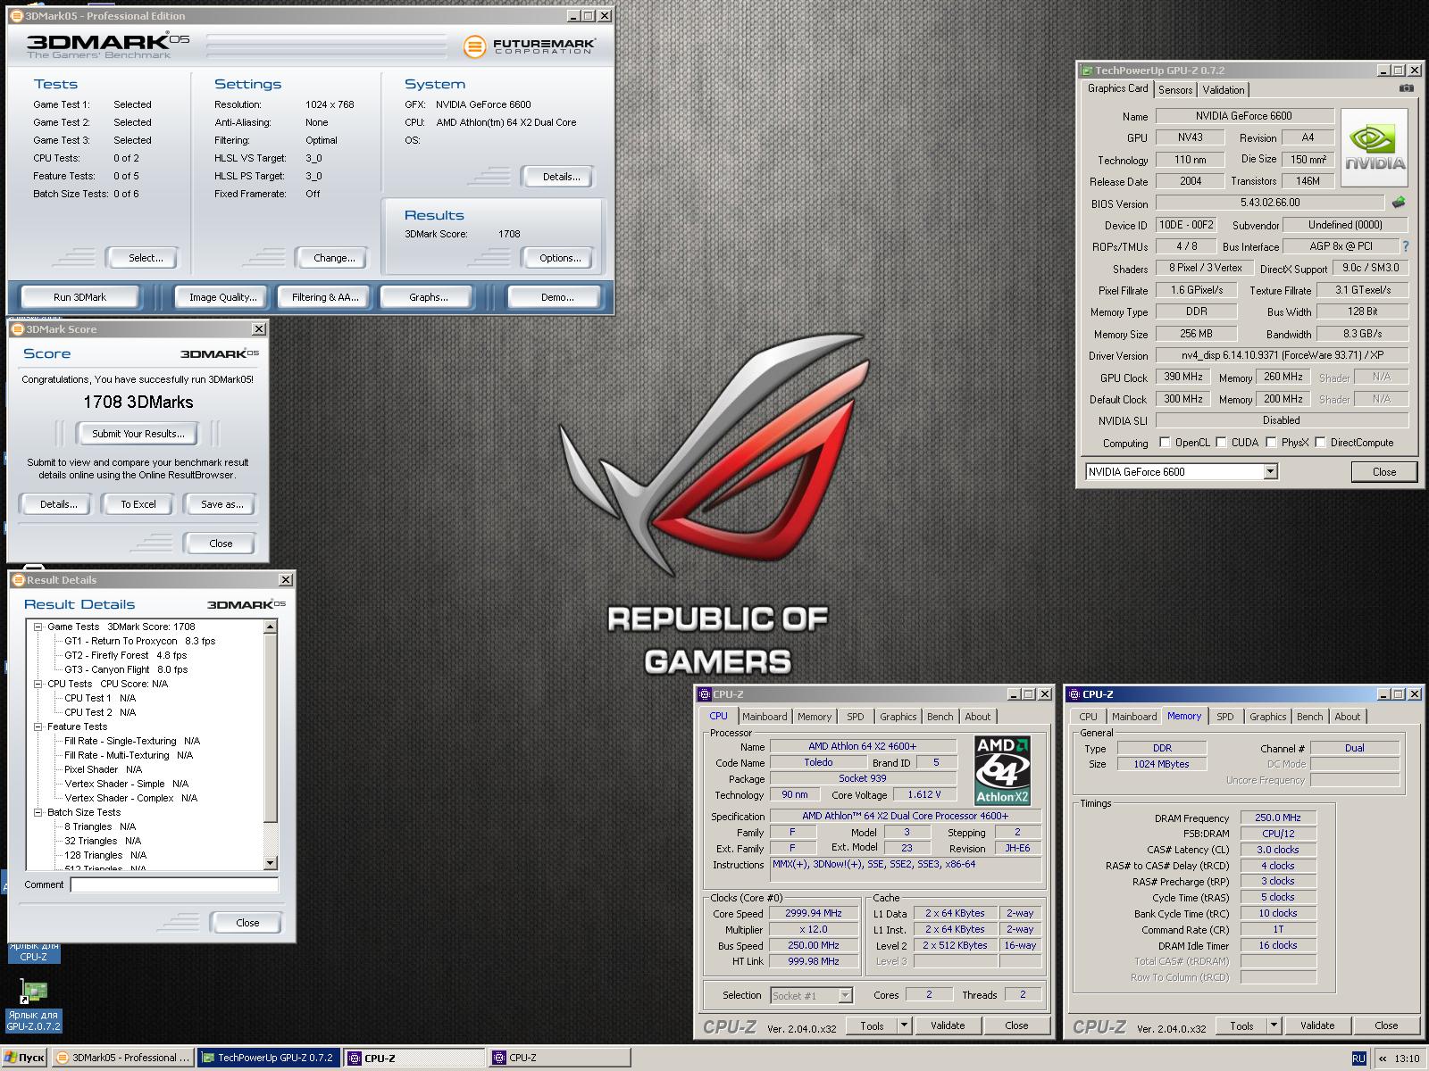1429x1071 pixels.
Task: Click Close button in GPU-Z window
Action: pos(1384,472)
